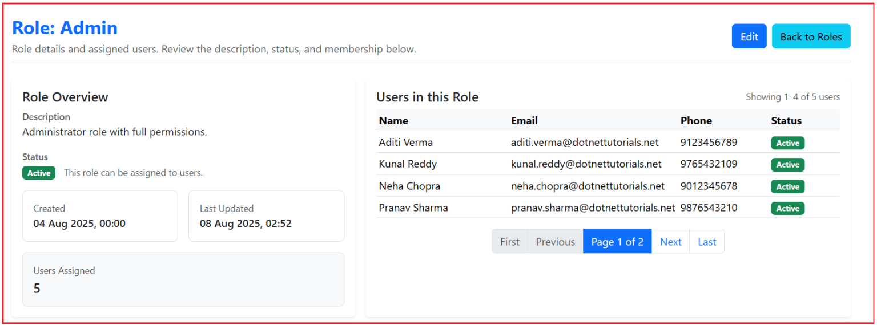The height and width of the screenshot is (325, 877).
Task: Go to First page in pagination
Action: point(509,242)
